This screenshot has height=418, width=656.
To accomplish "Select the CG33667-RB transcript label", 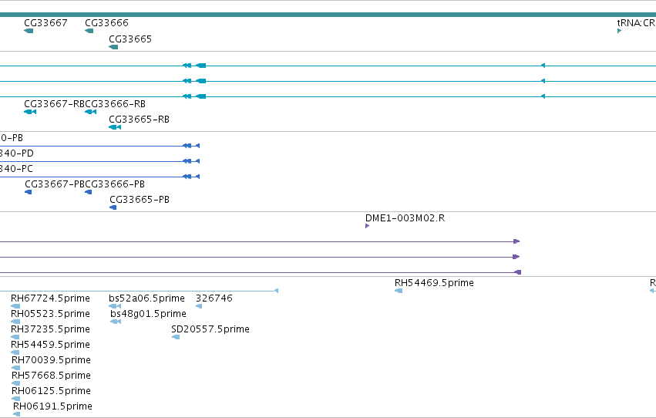I will point(55,104).
